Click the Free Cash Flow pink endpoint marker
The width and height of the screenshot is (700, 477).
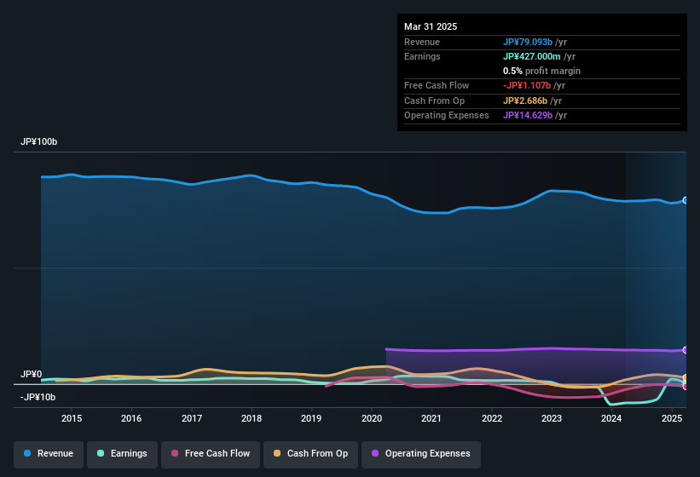[x=686, y=386]
